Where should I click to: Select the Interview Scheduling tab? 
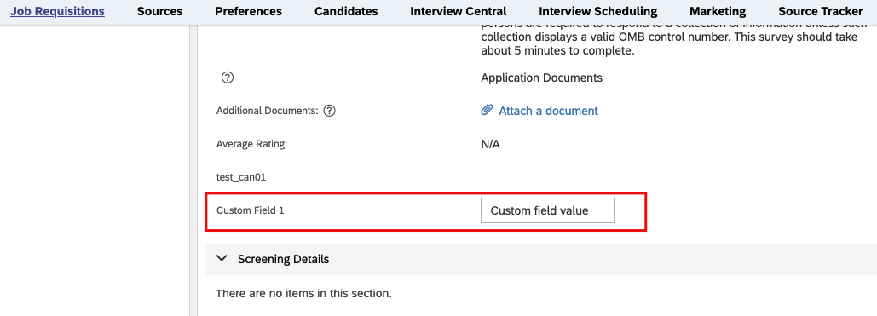(x=598, y=11)
